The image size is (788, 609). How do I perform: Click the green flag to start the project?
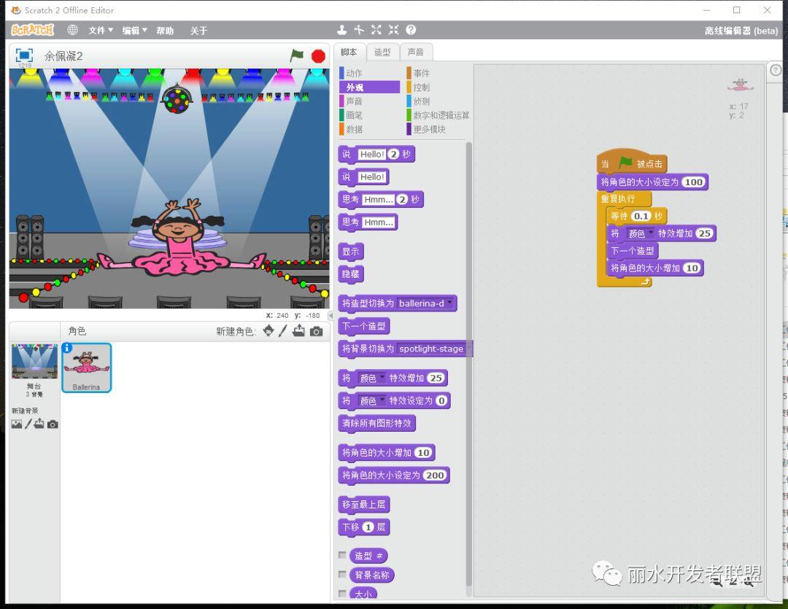[x=296, y=55]
